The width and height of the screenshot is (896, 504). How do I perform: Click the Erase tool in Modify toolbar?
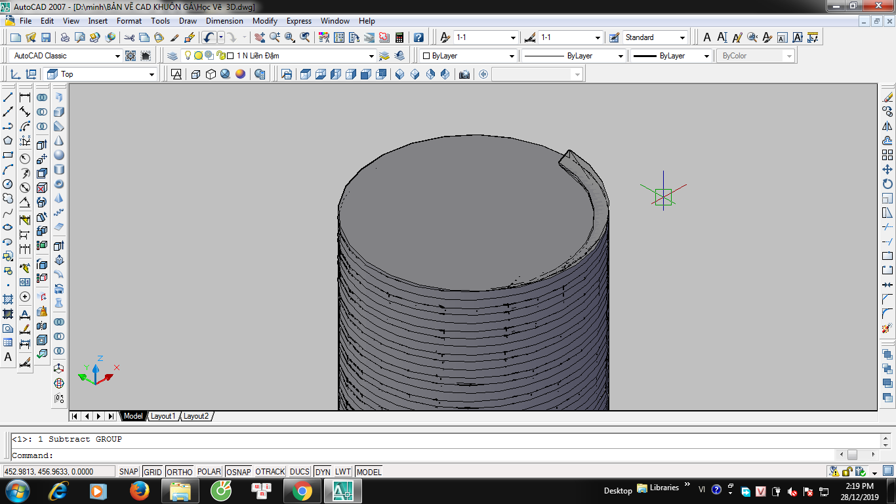point(887,97)
